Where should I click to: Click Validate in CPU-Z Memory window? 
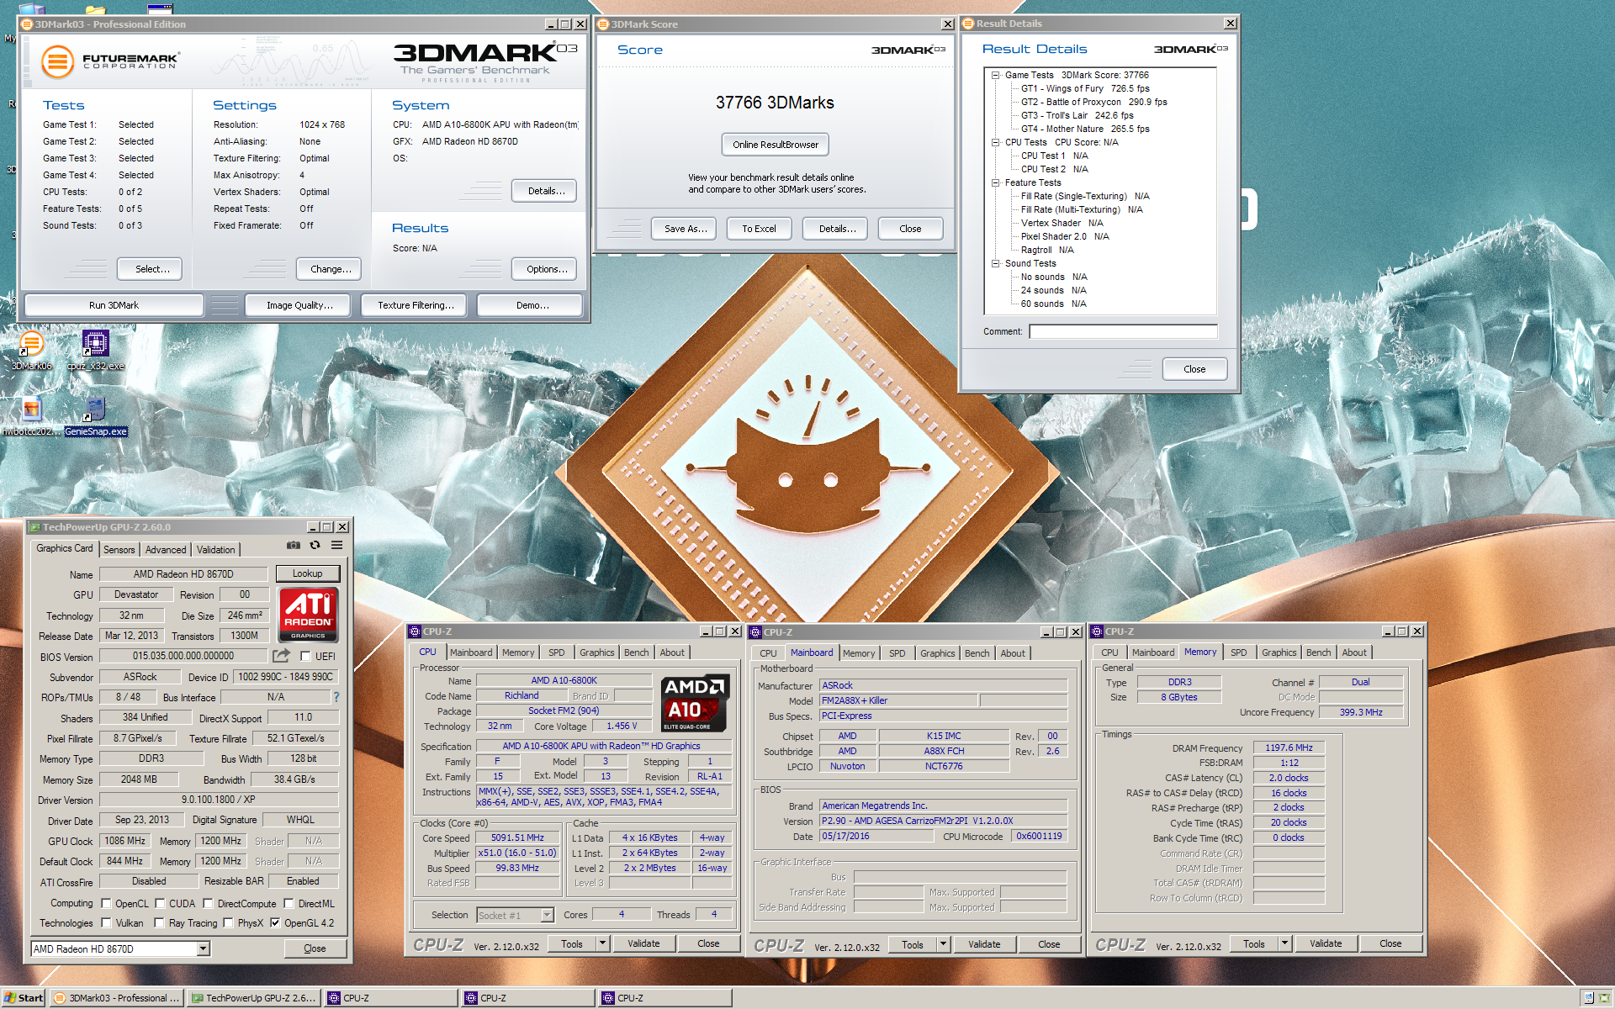click(1326, 944)
